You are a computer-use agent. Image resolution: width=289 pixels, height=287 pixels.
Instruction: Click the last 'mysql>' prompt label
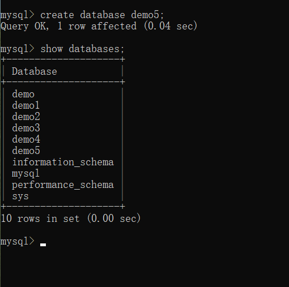(x=18, y=242)
